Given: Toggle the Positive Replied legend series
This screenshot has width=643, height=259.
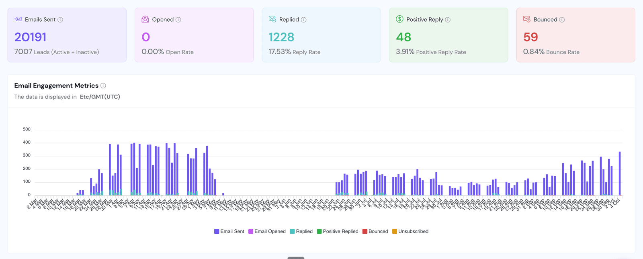Looking at the screenshot, I should pos(338,231).
